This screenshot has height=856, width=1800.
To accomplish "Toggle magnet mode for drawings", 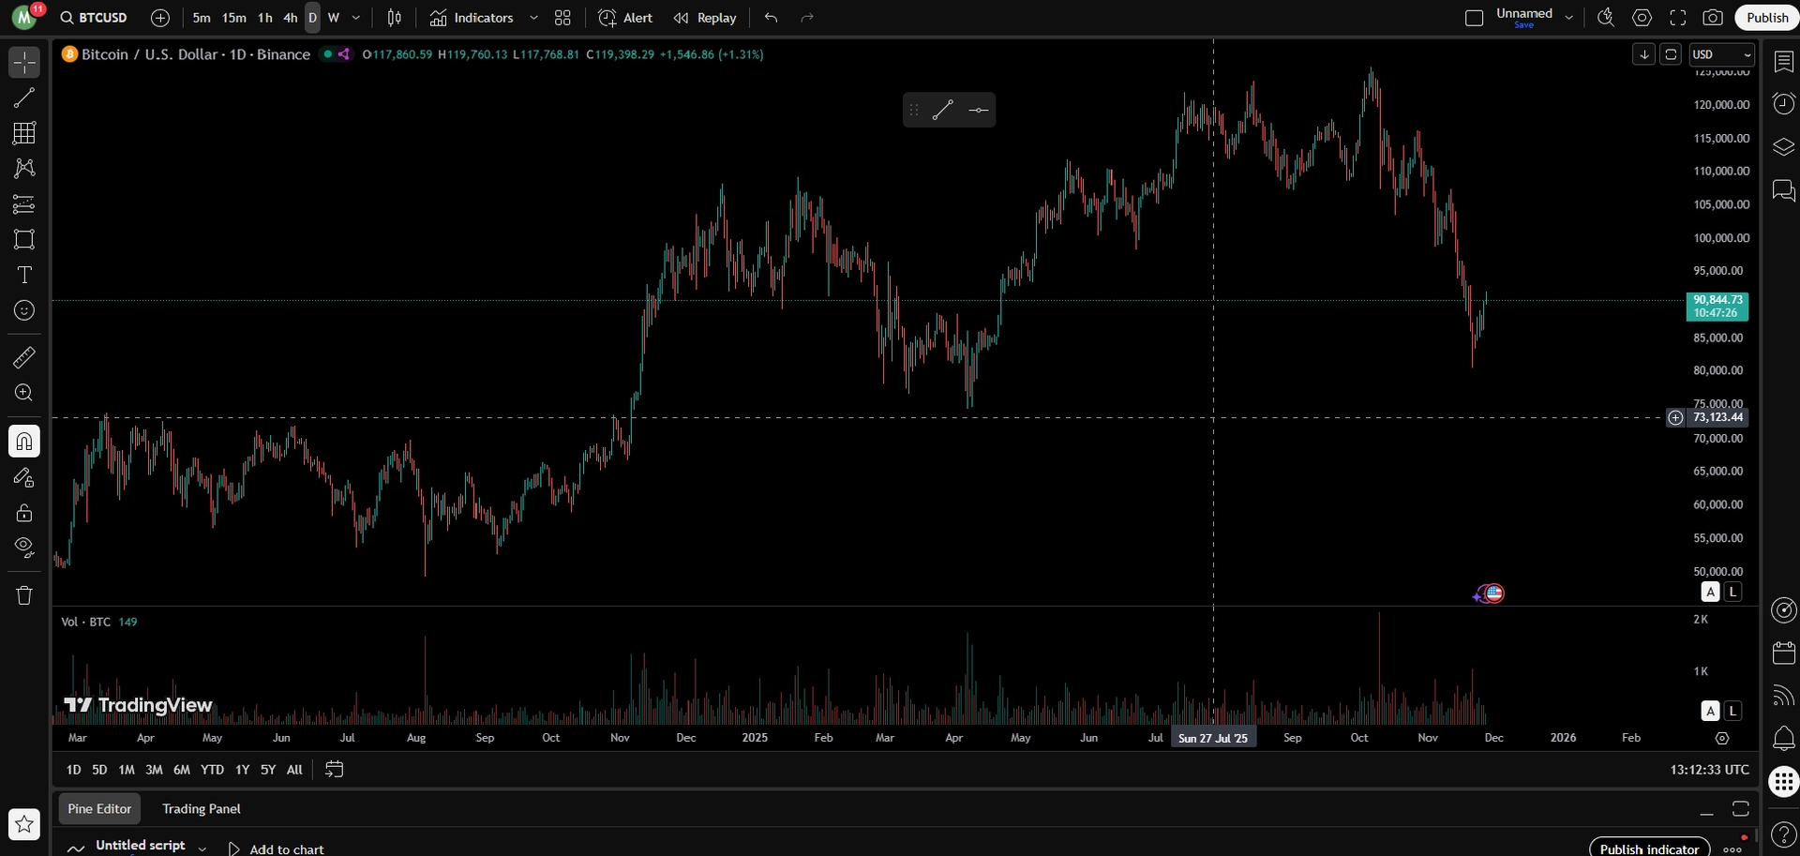I will click(x=24, y=442).
